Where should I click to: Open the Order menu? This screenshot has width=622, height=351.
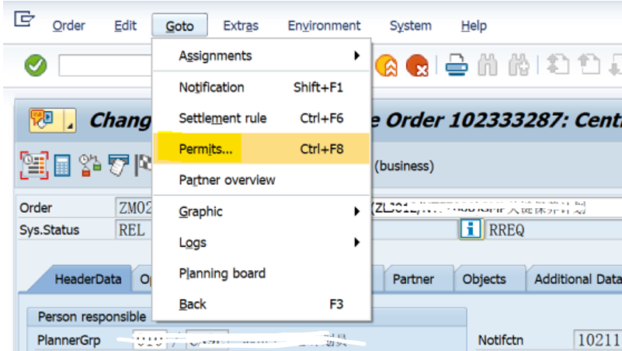click(68, 26)
